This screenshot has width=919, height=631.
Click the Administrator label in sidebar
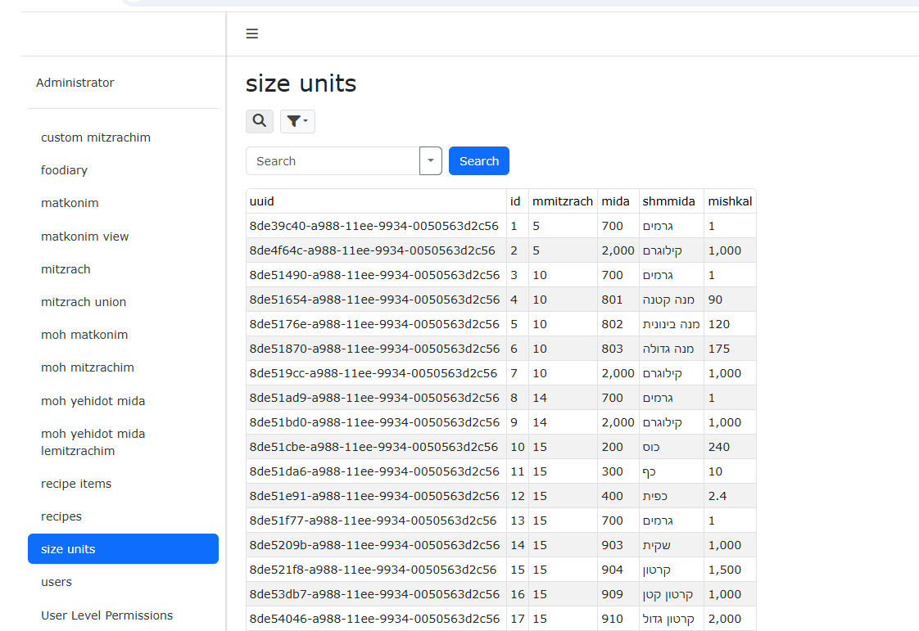75,83
